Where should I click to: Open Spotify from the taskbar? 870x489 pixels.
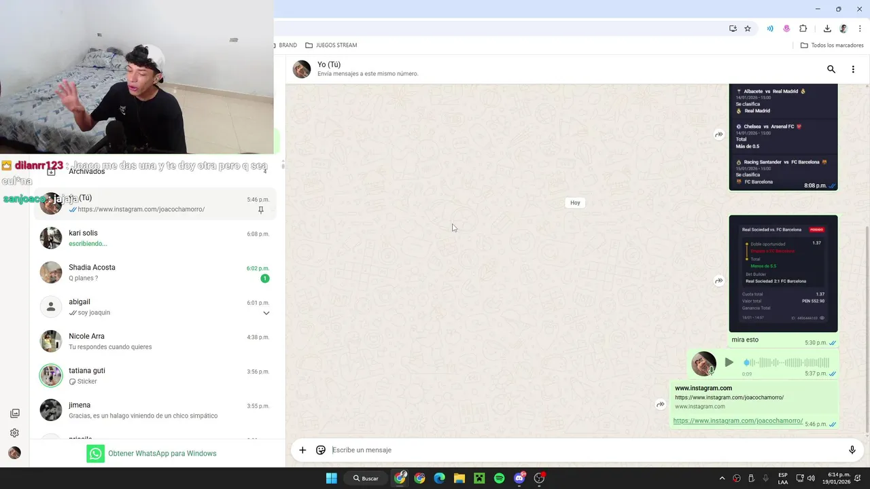[x=500, y=478]
